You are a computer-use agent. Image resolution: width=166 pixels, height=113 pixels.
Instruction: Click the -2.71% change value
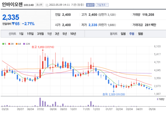tap(28, 24)
